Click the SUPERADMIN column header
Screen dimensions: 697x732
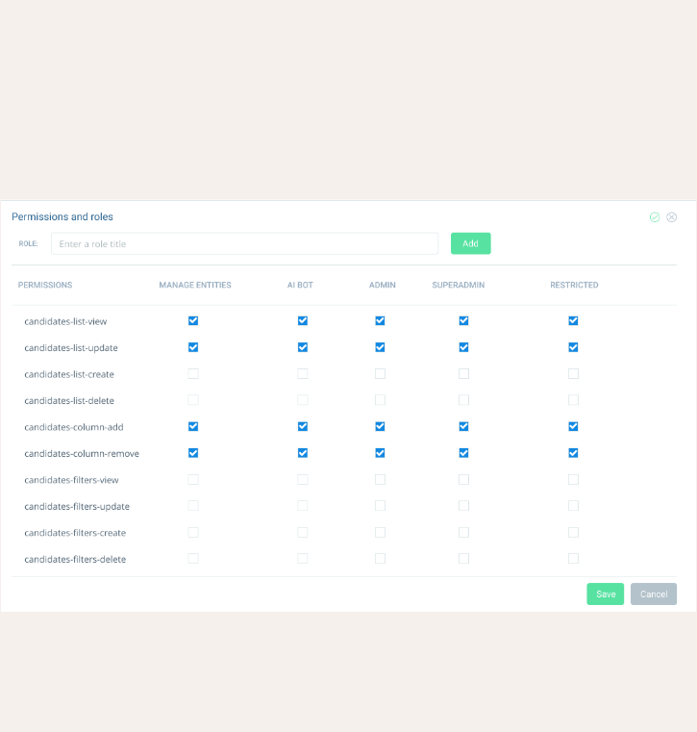(459, 285)
